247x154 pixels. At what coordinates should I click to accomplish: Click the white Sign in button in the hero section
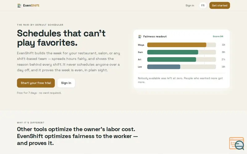(66, 83)
